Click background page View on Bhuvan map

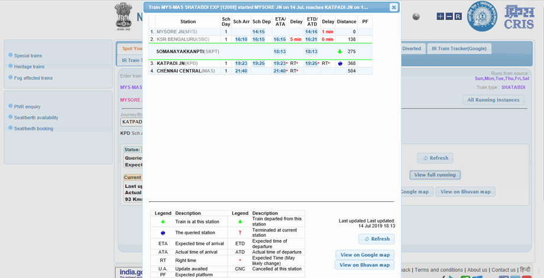point(465,192)
